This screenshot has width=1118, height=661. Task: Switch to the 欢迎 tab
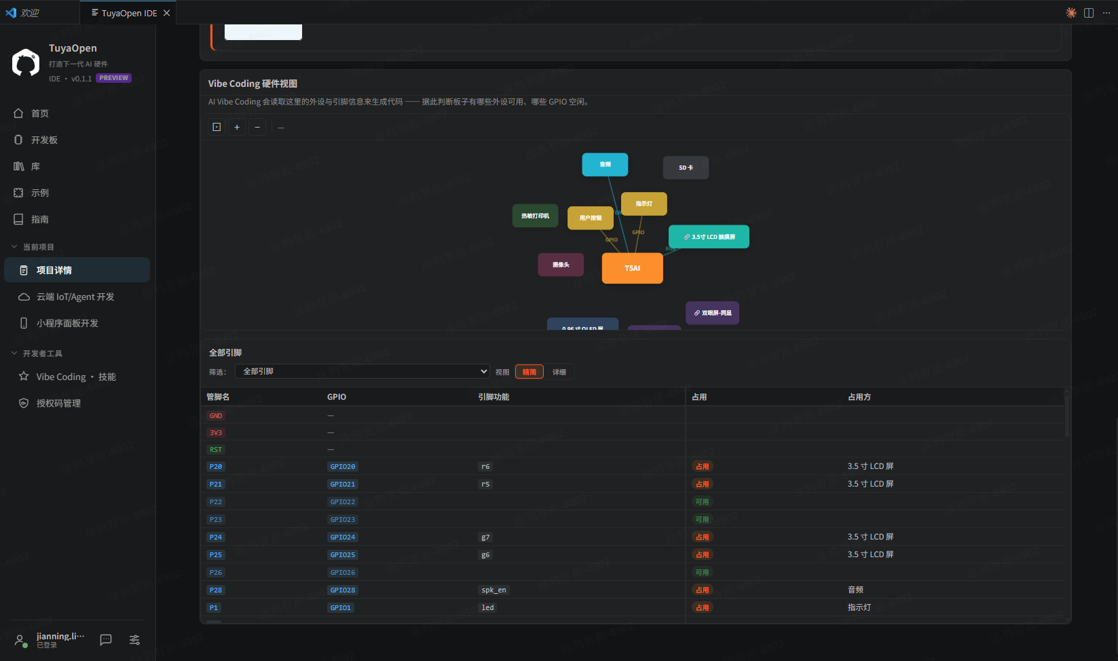pos(40,13)
